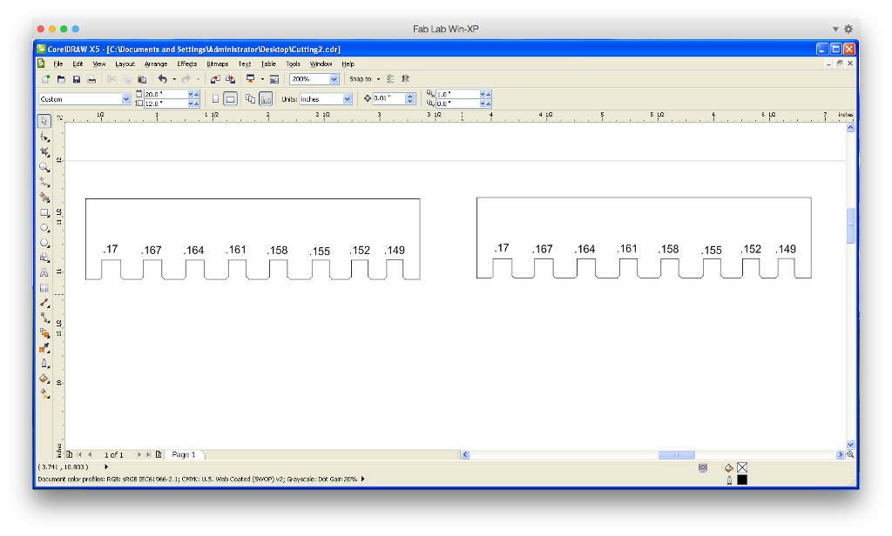The image size is (892, 536).
Task: Select the Ellipse tool
Action: (44, 228)
